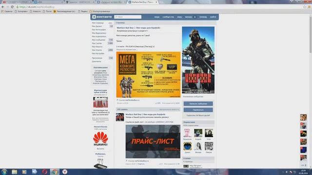Open File Explorer from the taskbar
The height and width of the screenshot is (175, 312).
(x=14, y=172)
